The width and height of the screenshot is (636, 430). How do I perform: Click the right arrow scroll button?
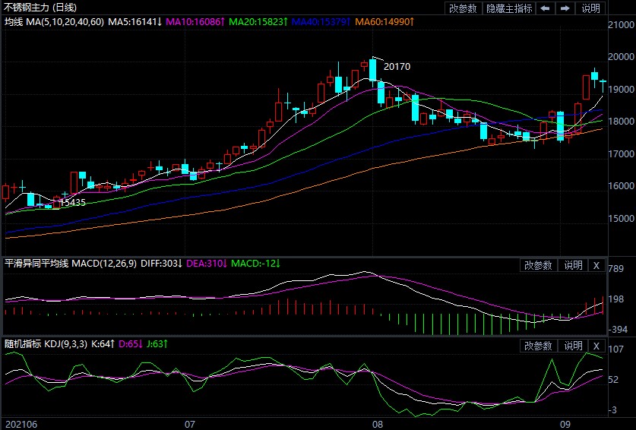(565, 8)
